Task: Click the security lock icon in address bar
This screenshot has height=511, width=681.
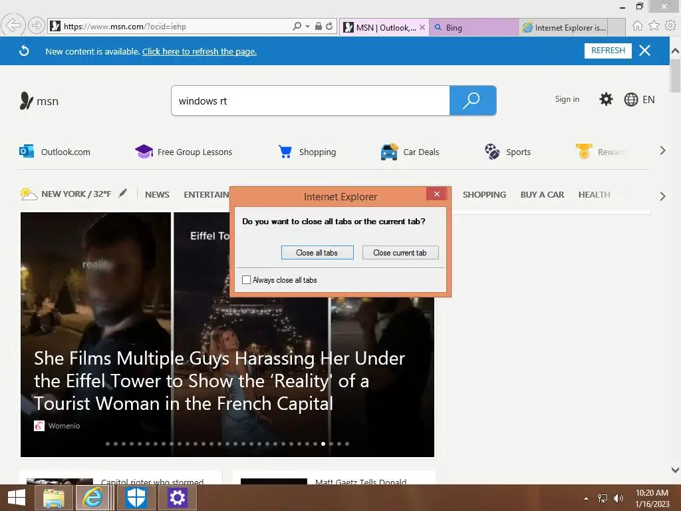Action: click(x=319, y=26)
